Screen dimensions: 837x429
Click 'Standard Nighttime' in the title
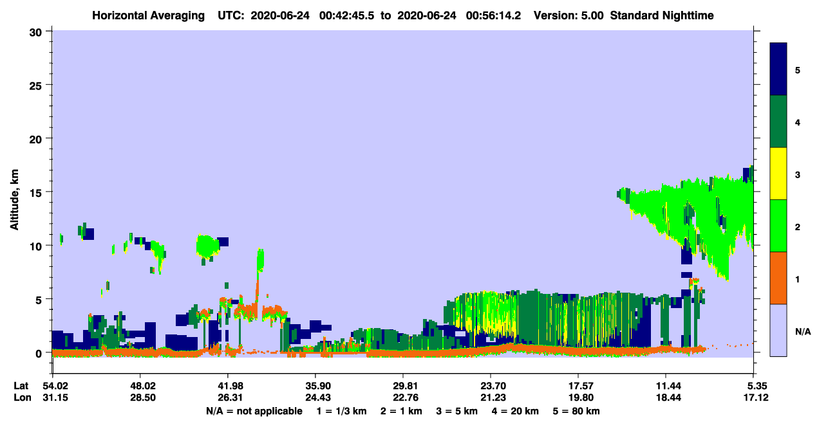point(661,15)
